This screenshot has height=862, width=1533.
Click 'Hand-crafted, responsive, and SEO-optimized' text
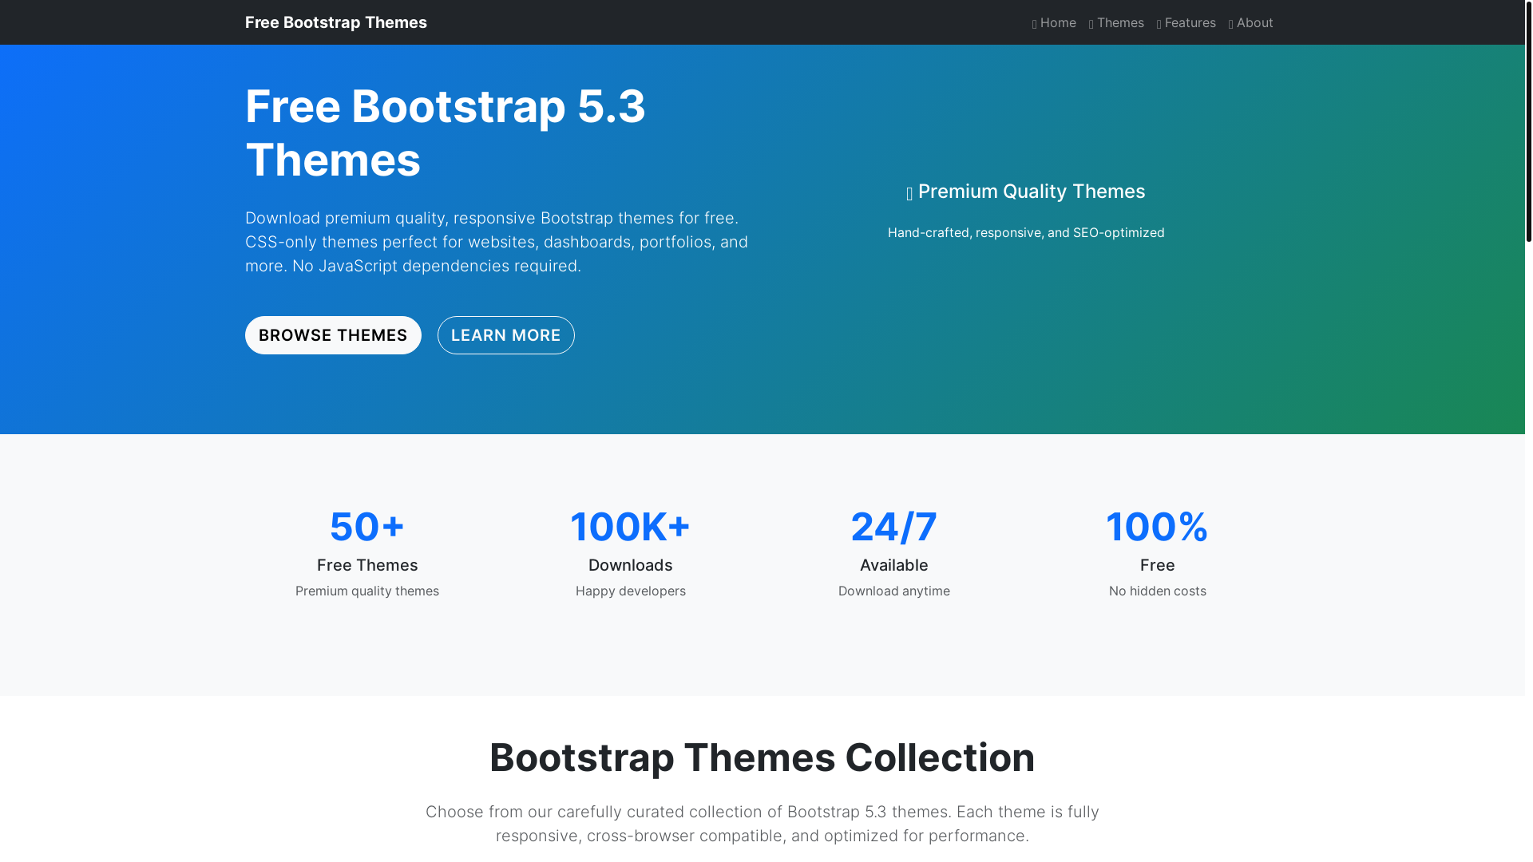(x=1026, y=232)
